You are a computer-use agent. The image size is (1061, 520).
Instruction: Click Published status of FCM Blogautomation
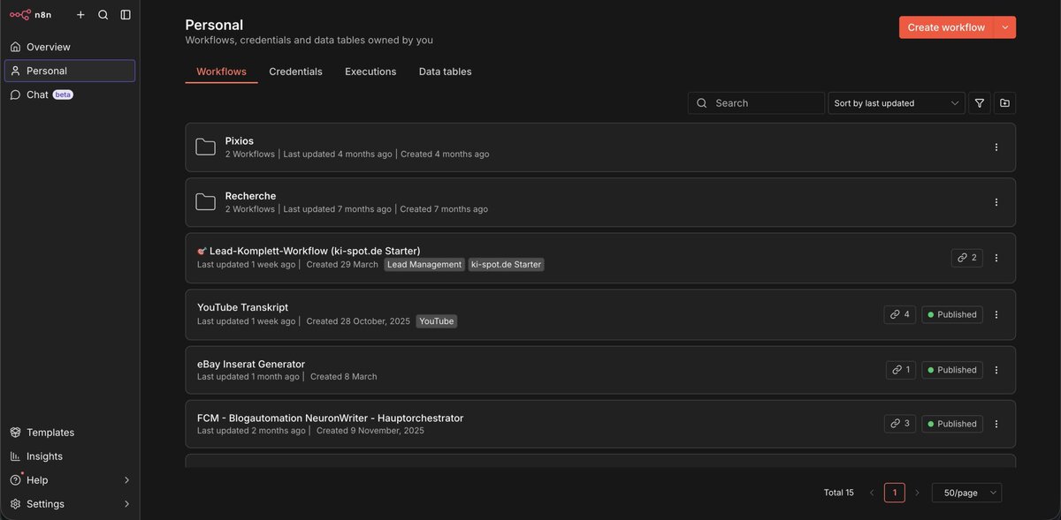coord(952,424)
